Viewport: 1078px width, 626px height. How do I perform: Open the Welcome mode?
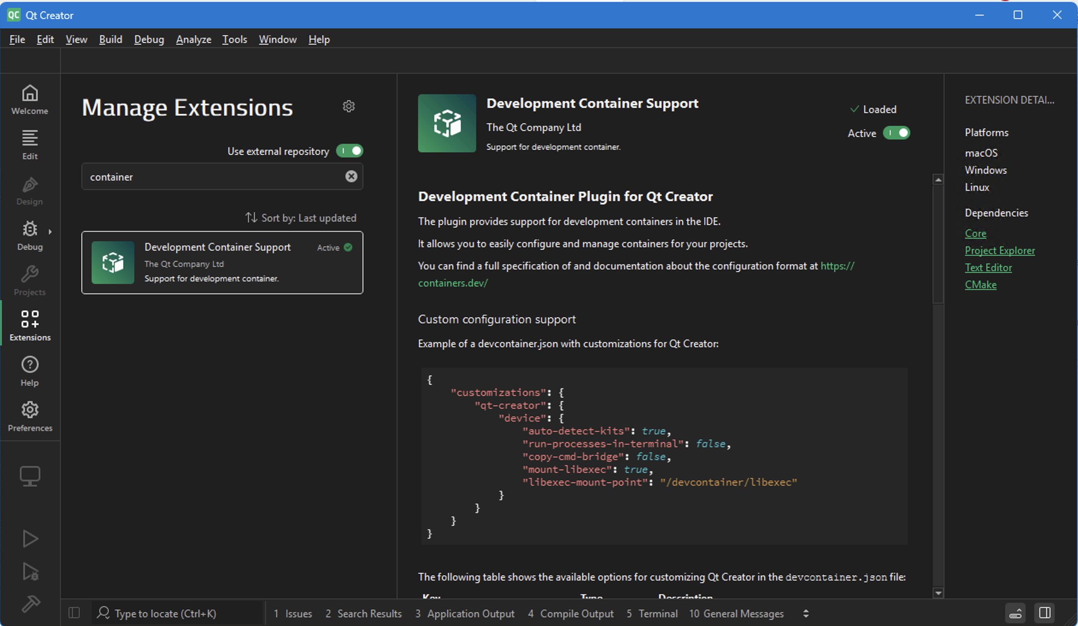(x=30, y=99)
